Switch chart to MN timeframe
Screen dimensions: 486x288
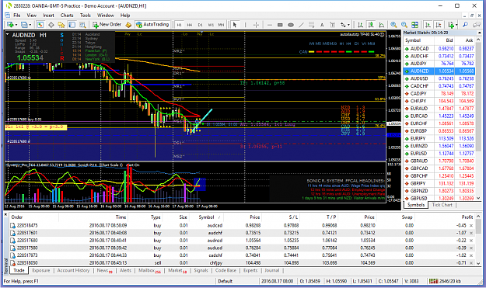[x=221, y=25]
